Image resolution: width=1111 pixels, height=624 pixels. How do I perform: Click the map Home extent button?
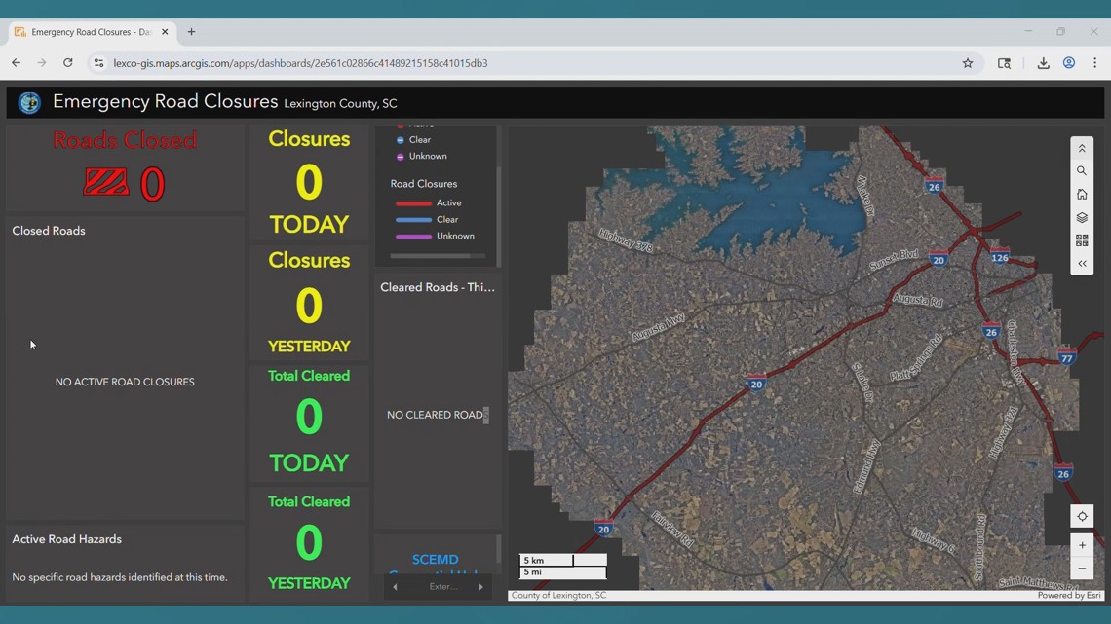[1082, 195]
